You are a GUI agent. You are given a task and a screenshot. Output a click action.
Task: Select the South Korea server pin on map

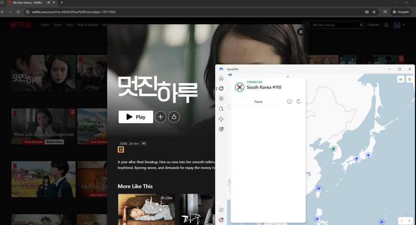[334, 149]
